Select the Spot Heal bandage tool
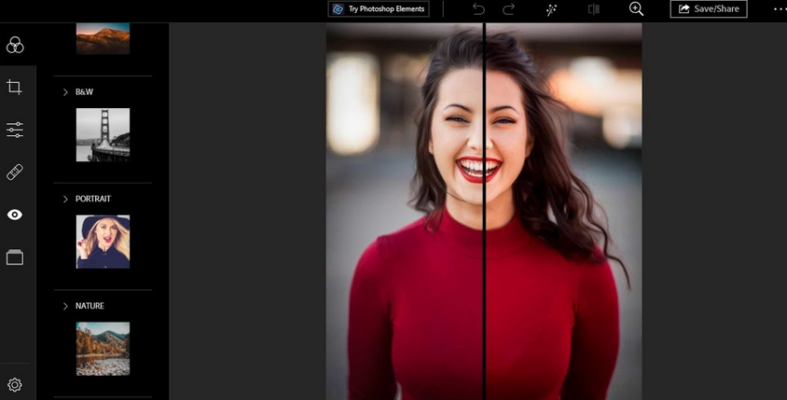 pos(15,172)
